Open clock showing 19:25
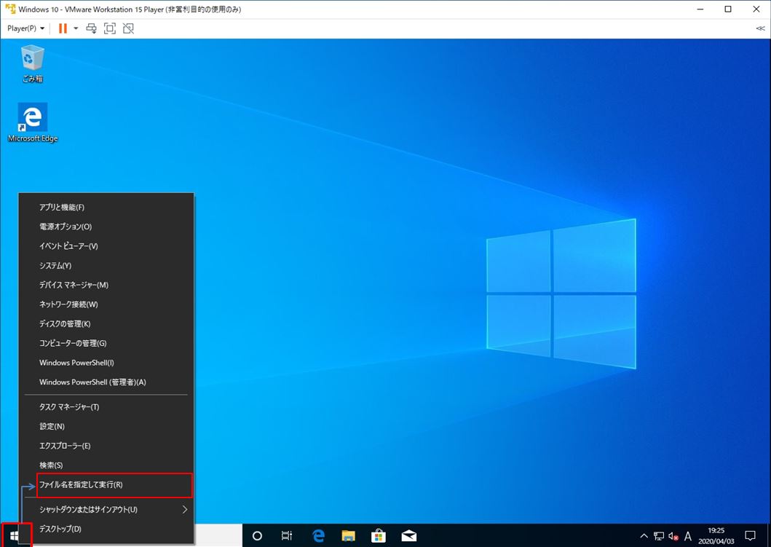This screenshot has width=771, height=547. (x=716, y=535)
